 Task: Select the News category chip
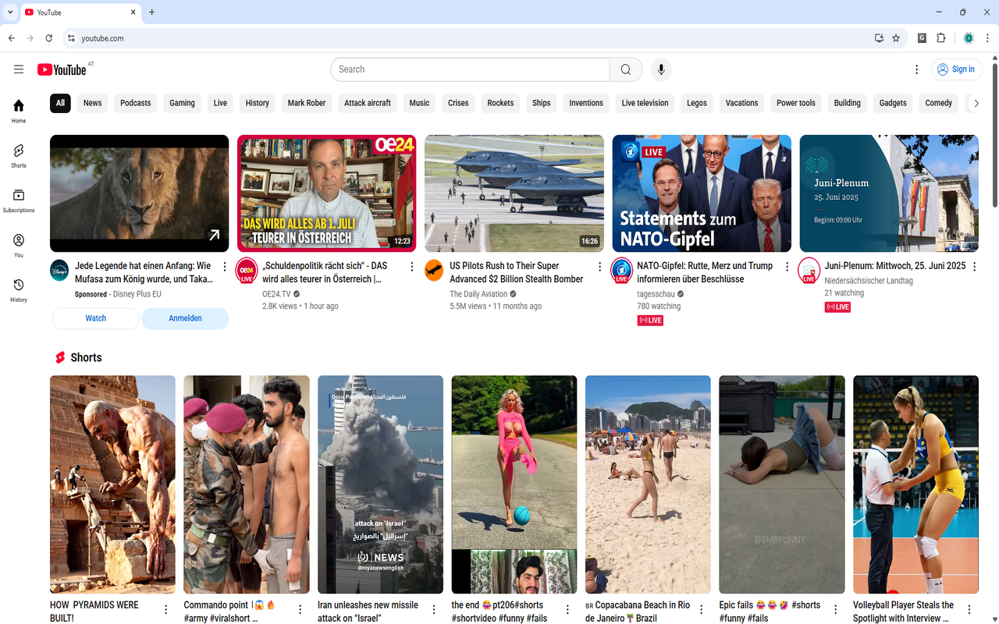93,103
